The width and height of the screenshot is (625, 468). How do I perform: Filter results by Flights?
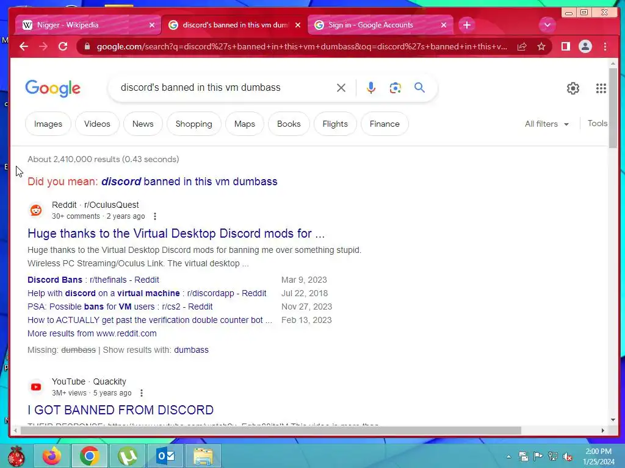[x=335, y=124]
